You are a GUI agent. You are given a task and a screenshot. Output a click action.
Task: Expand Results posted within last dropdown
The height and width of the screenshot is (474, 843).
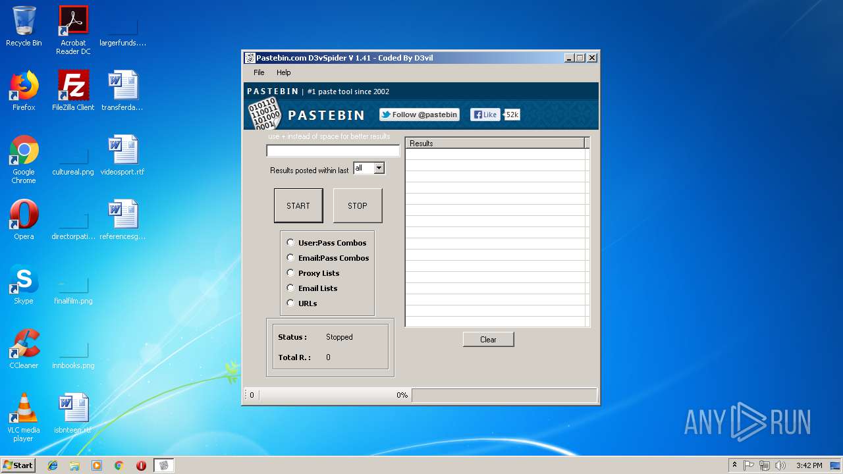pos(379,168)
